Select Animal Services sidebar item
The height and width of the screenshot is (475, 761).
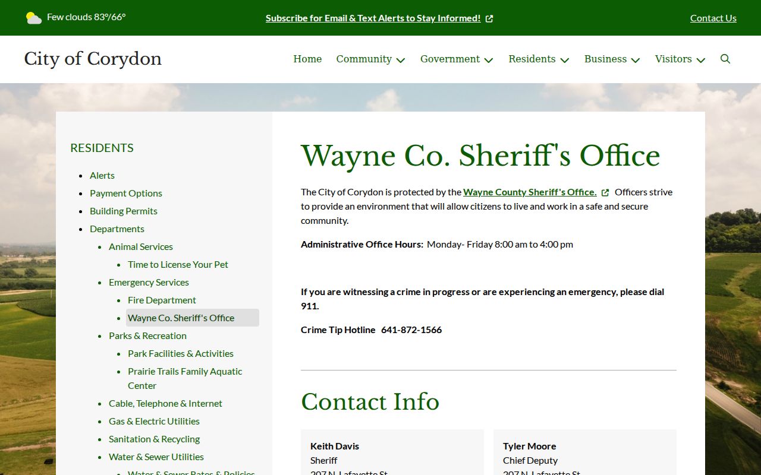point(141,246)
